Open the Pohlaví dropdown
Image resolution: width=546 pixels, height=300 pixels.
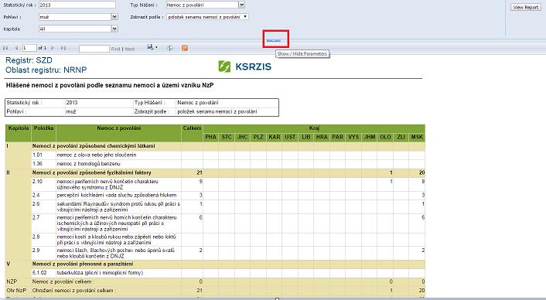(114, 17)
